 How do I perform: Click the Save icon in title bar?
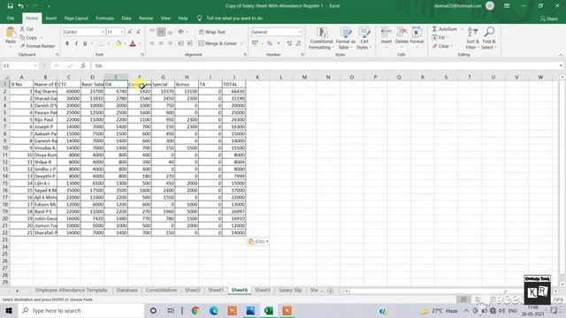tap(10, 6)
